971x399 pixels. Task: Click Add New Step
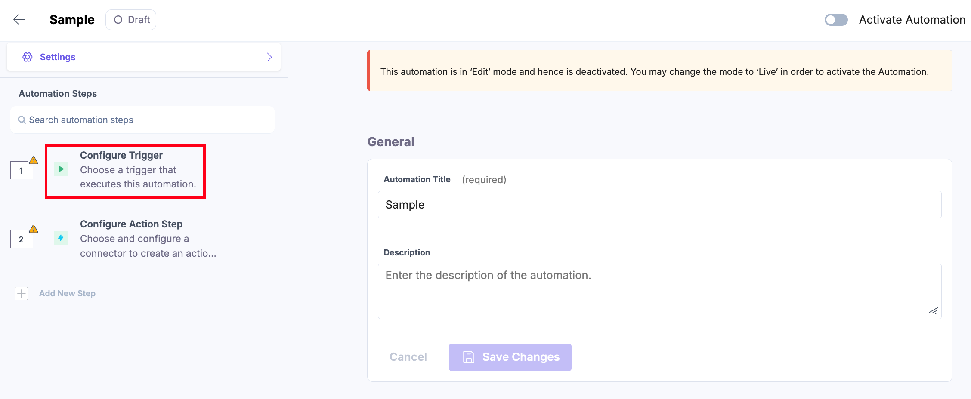(67, 293)
